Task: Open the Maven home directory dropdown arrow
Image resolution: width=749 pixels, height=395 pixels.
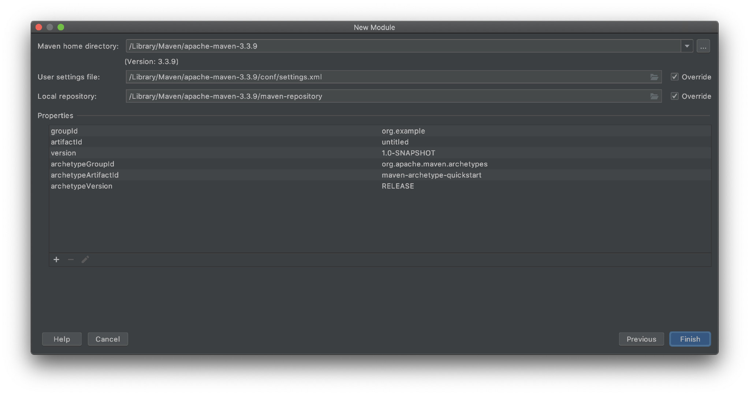Action: [687, 46]
